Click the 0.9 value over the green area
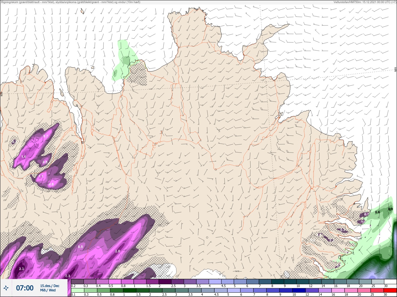Screen dimensions: 397x297 pyautogui.click(x=390, y=209)
